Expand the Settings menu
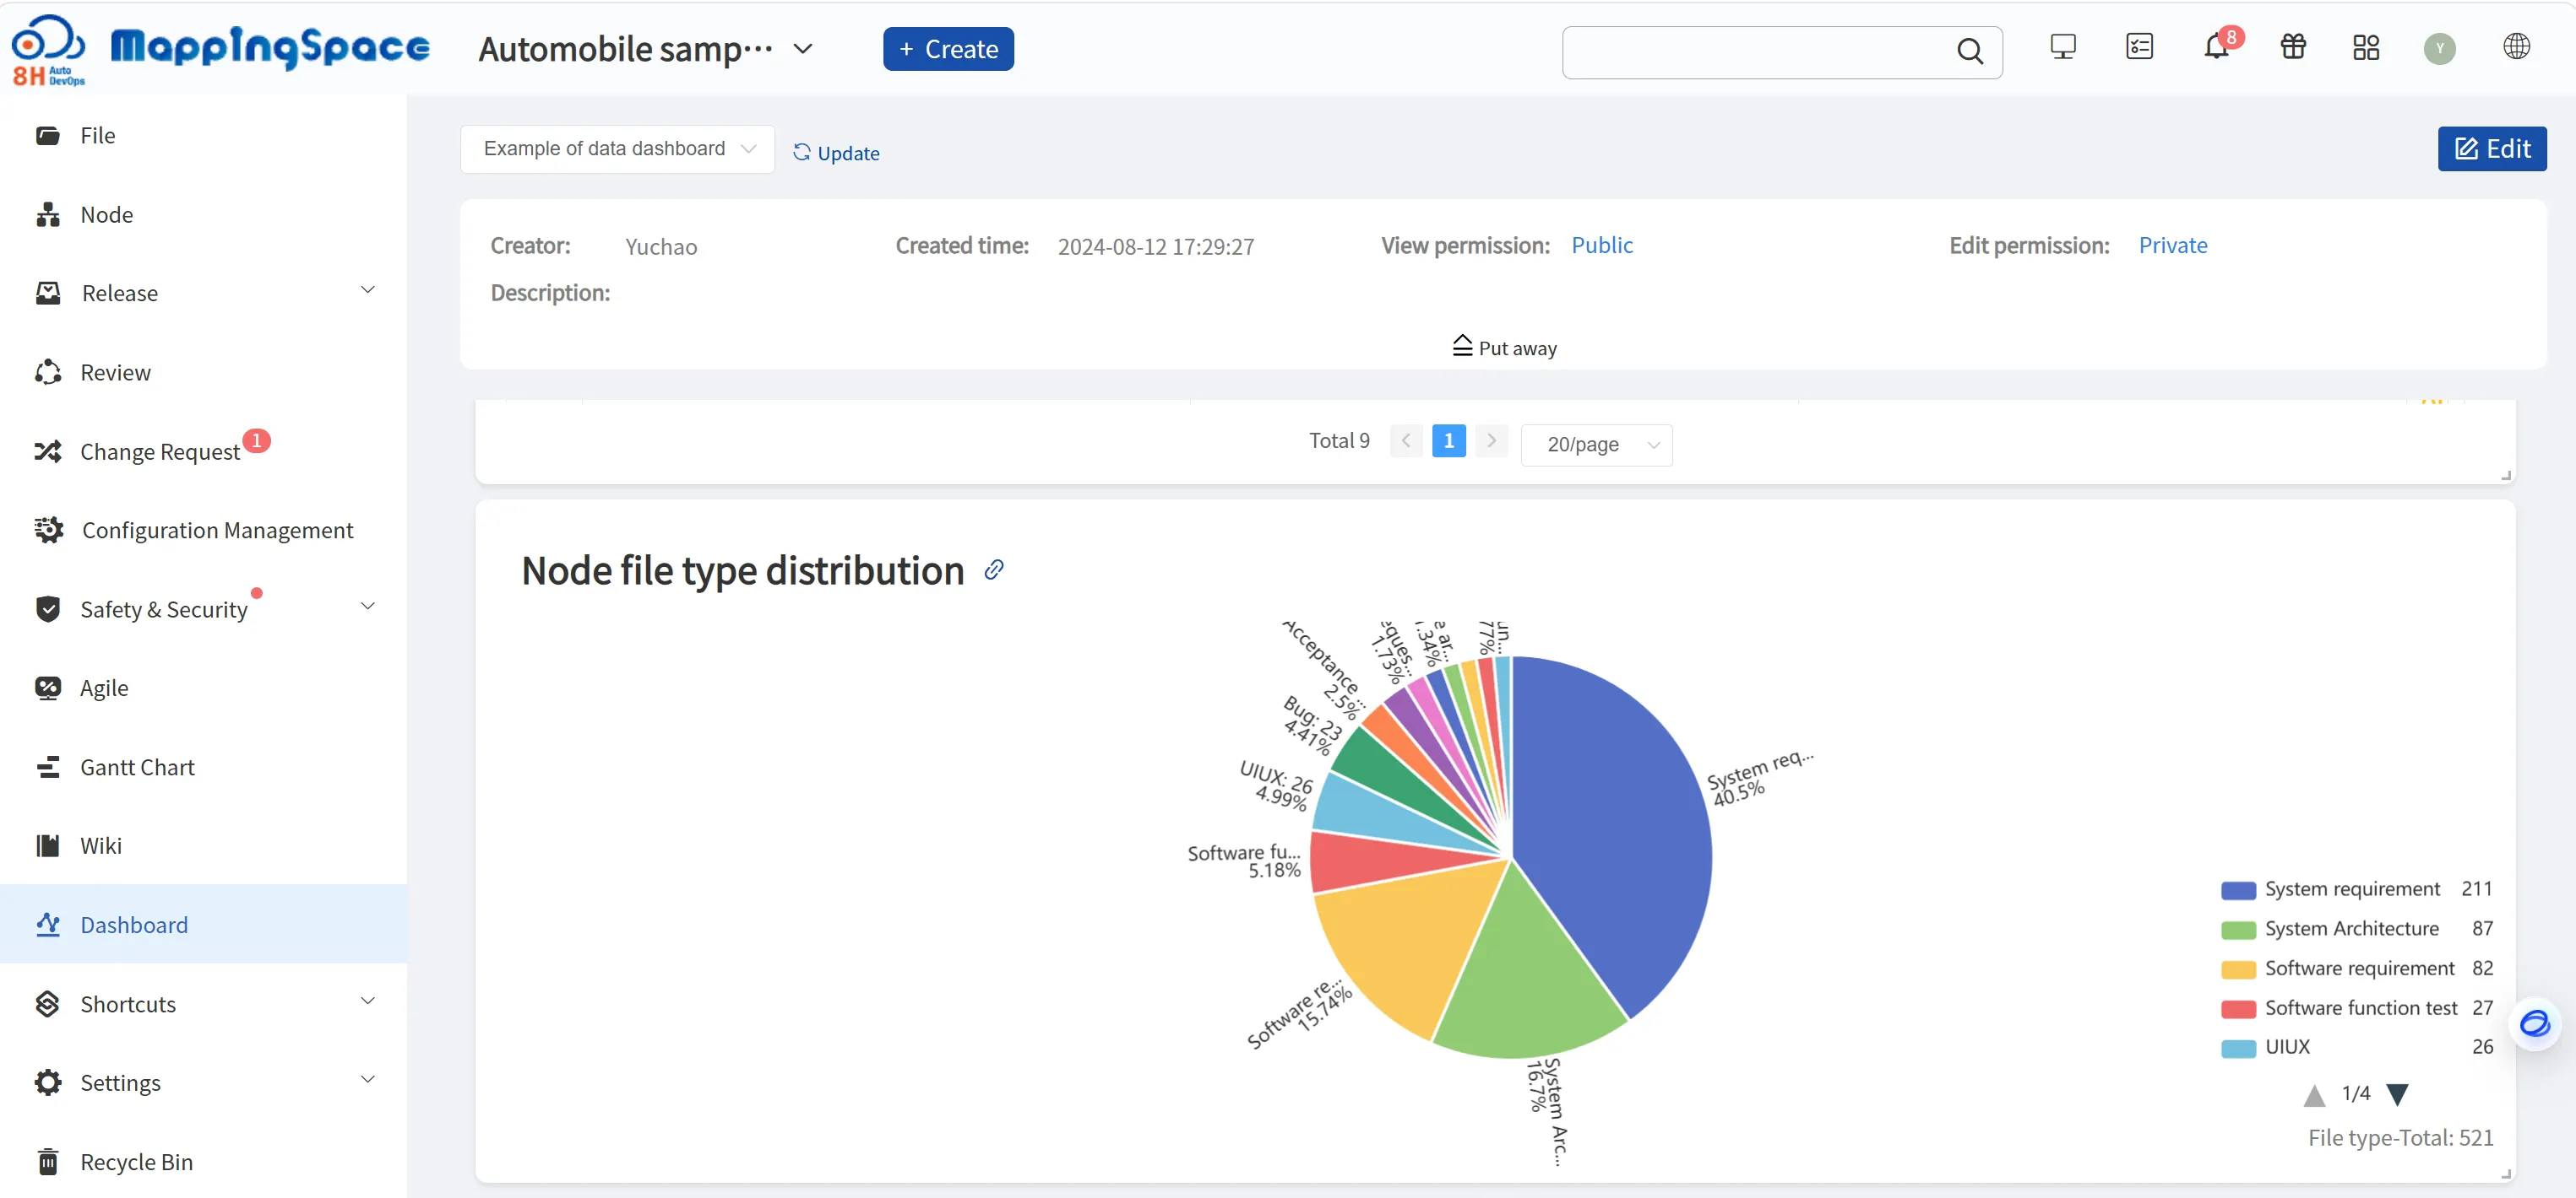 click(367, 1079)
